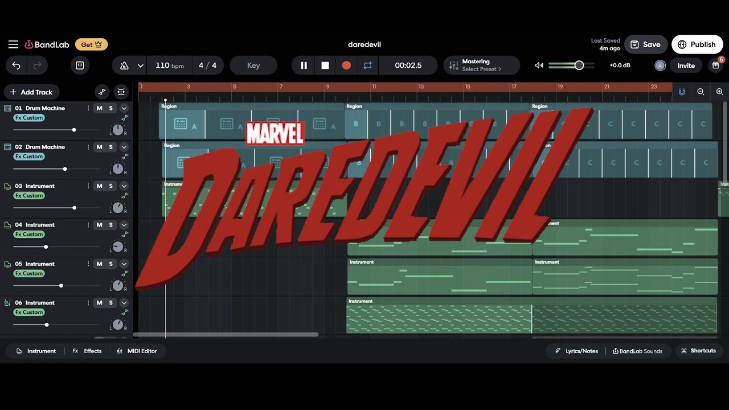Click the redo arrow
The image size is (729, 410).
tap(37, 65)
